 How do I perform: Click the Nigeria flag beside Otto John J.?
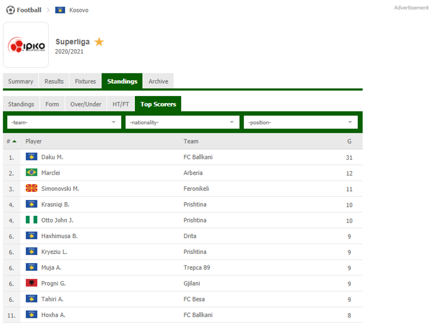point(32,220)
